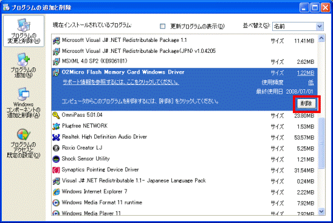Screen dimensions: 333x223
Task: Click the Plugfree NETWORK icon
Action: coord(56,126)
